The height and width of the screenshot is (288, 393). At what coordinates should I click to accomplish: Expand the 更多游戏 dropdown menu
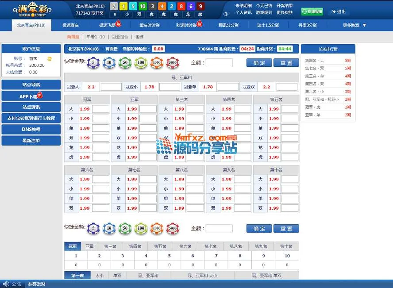354,25
